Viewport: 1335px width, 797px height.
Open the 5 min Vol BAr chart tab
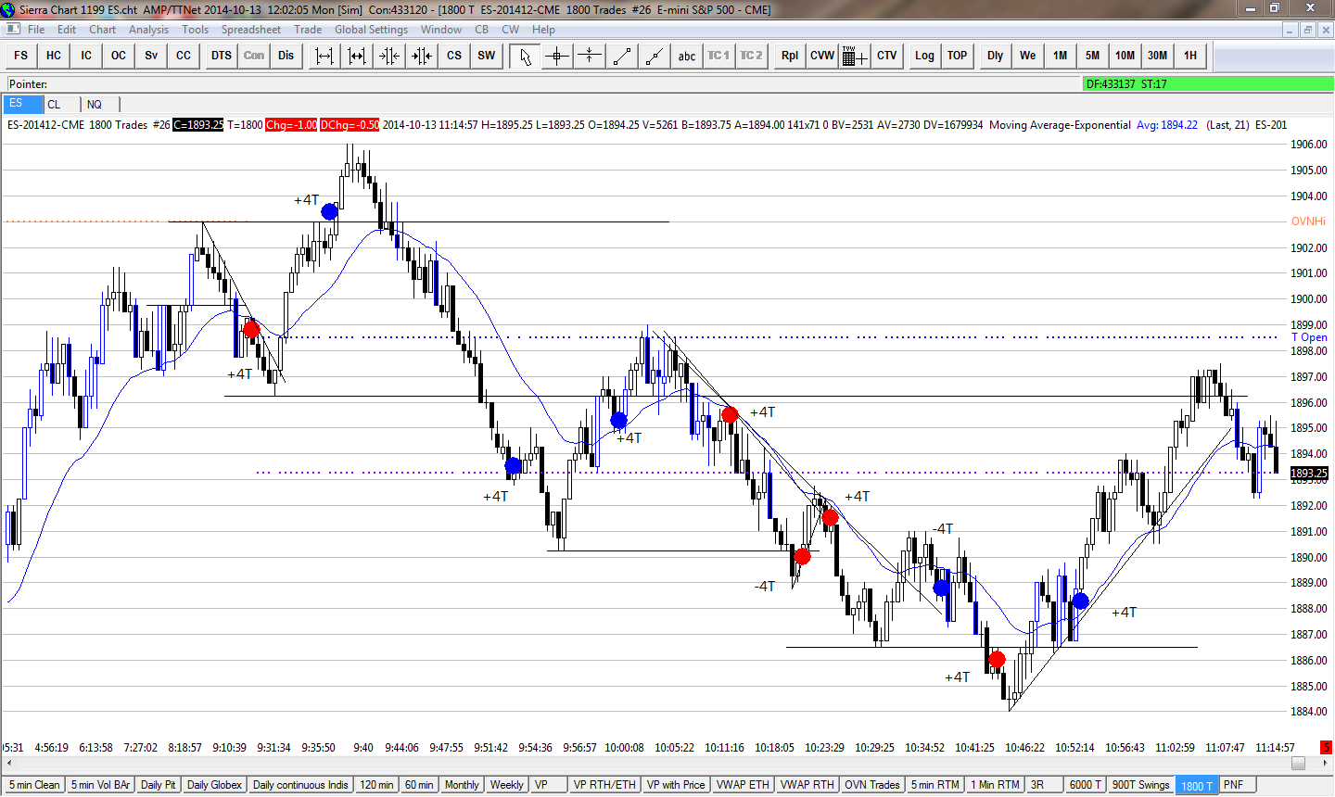coord(100,785)
